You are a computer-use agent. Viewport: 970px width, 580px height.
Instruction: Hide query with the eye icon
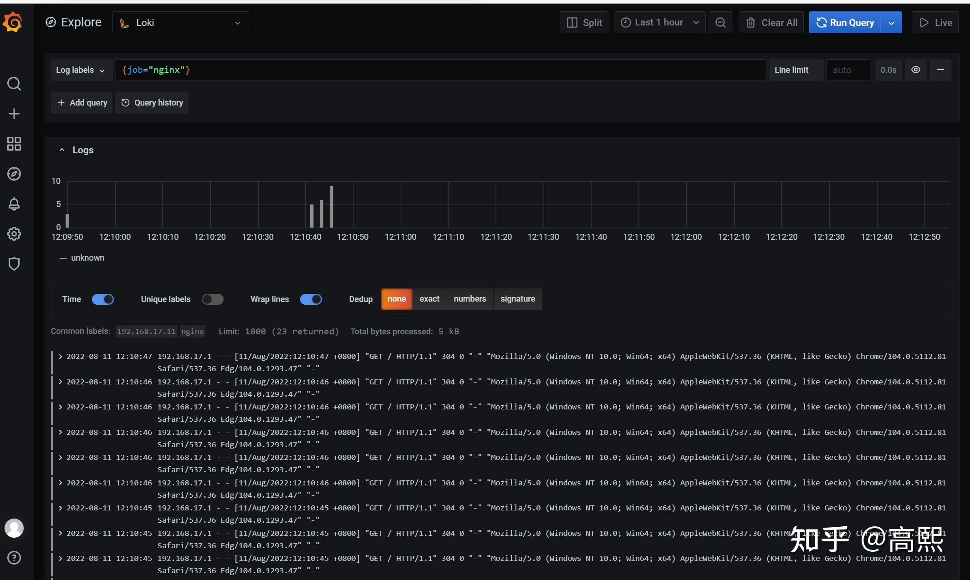coord(916,70)
